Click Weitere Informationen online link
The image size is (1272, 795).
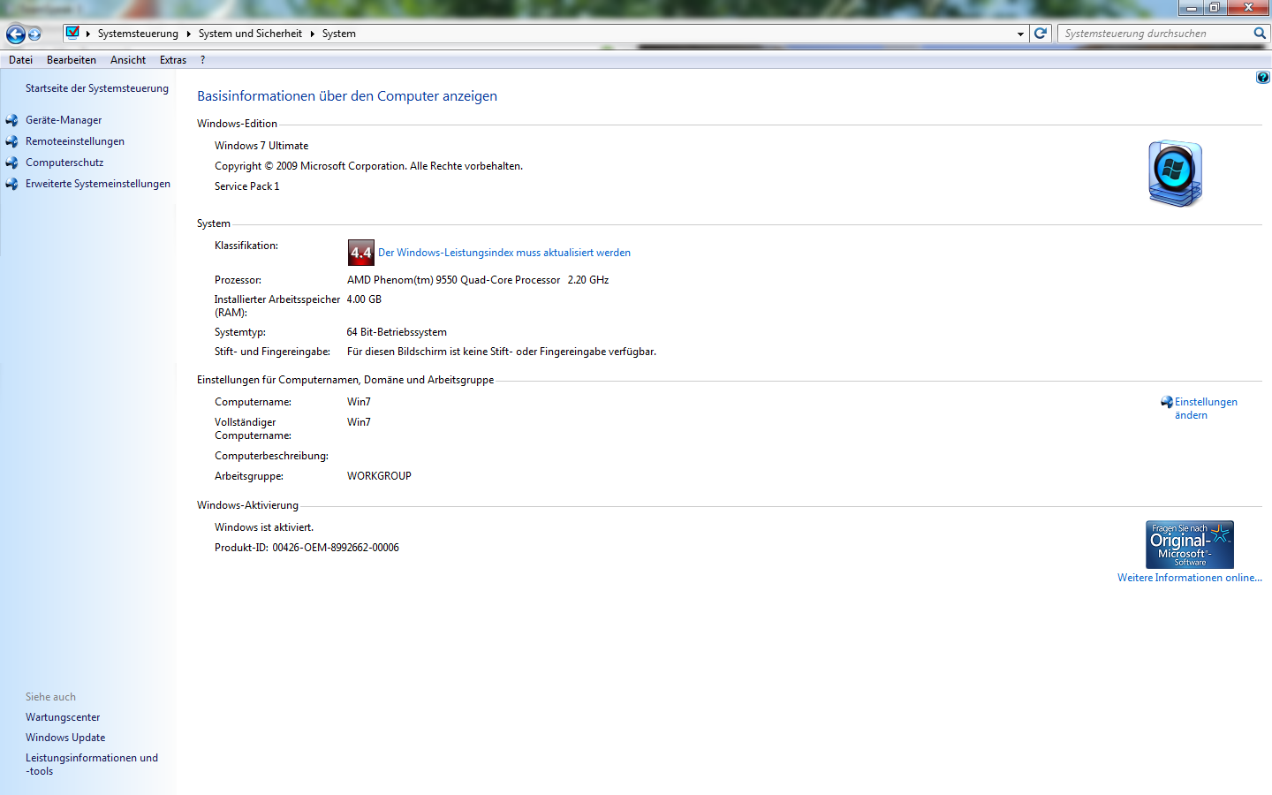pos(1189,578)
